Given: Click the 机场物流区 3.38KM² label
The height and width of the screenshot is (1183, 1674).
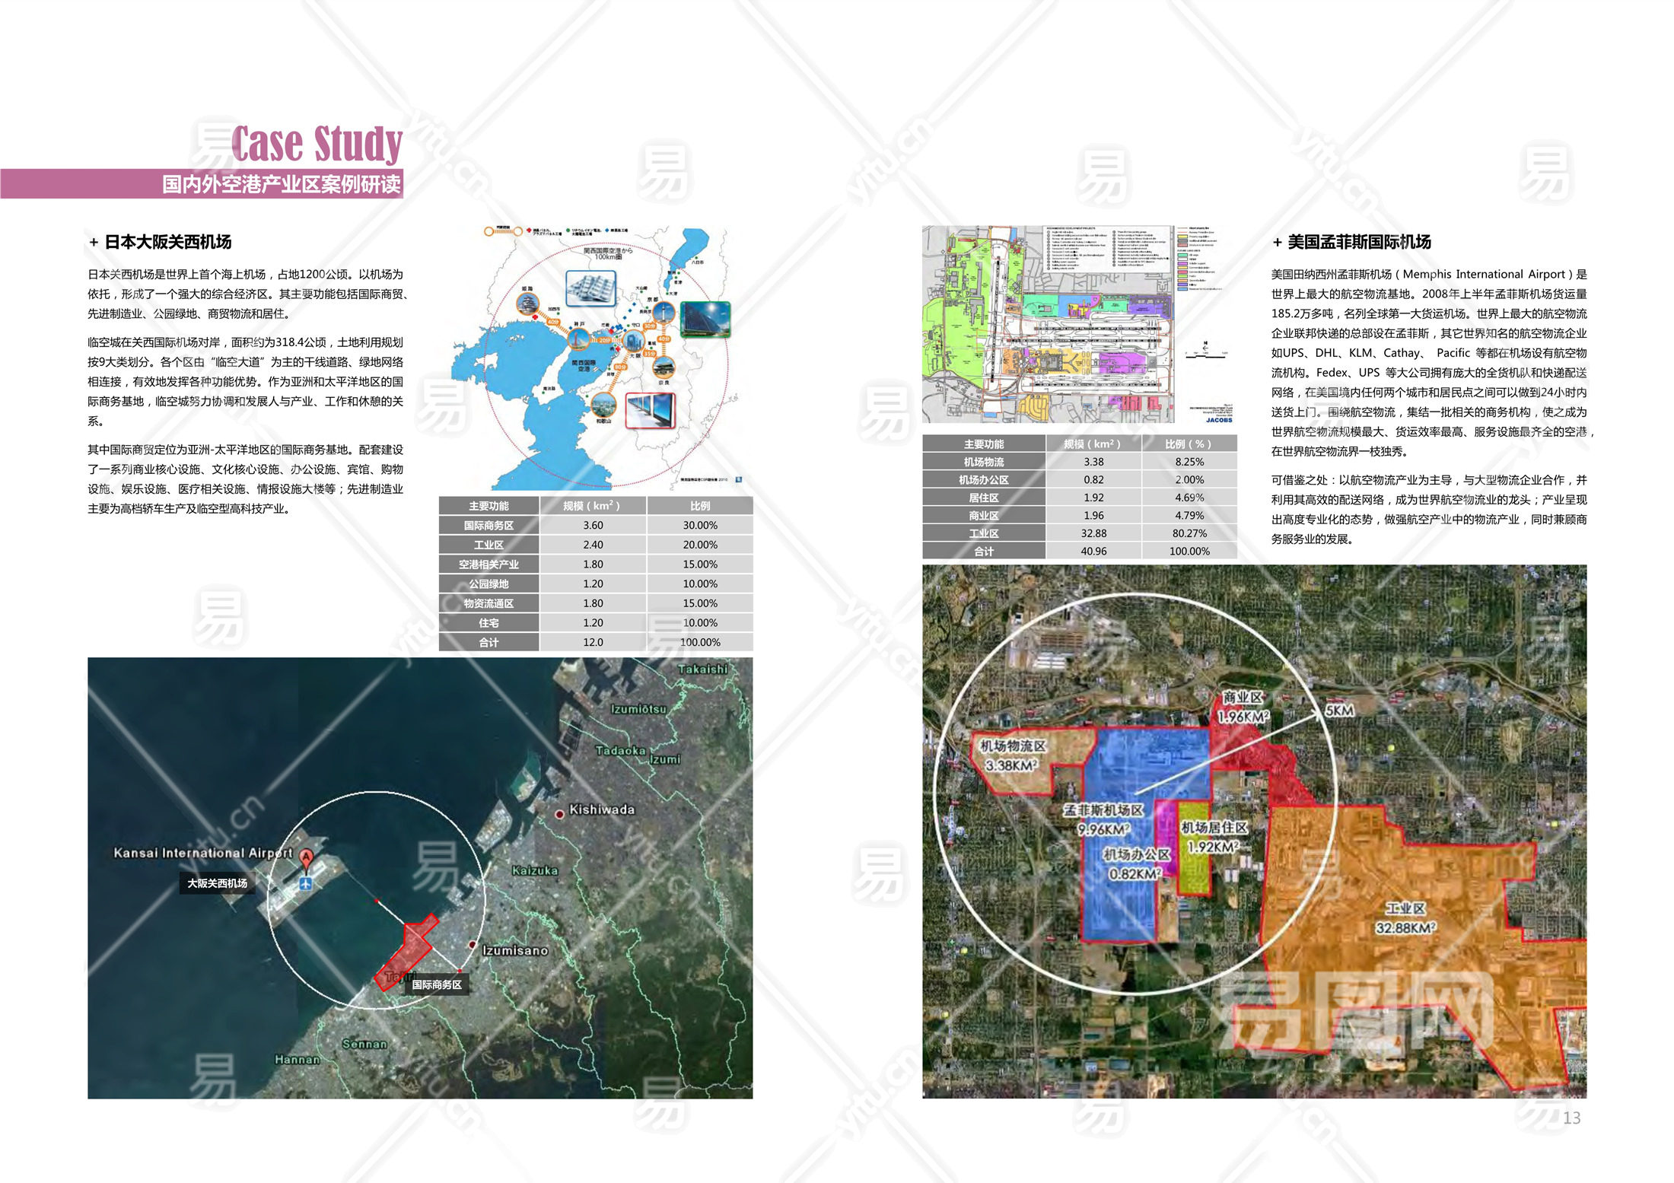Looking at the screenshot, I should tap(1012, 755).
